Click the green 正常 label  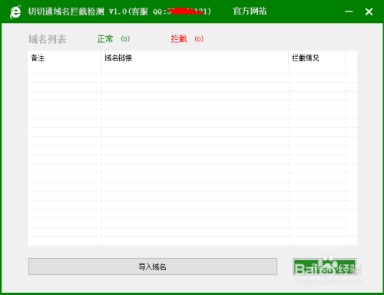[x=105, y=39]
